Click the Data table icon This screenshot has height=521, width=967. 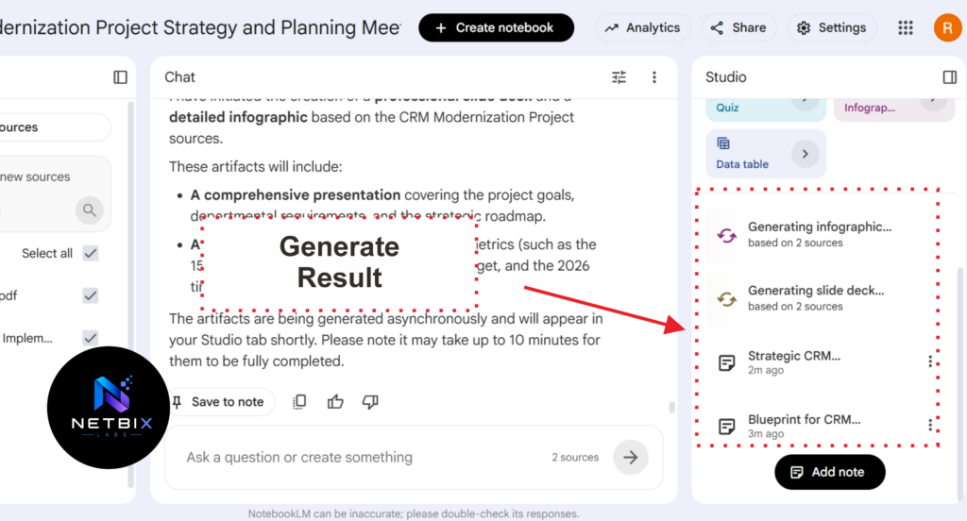723,143
